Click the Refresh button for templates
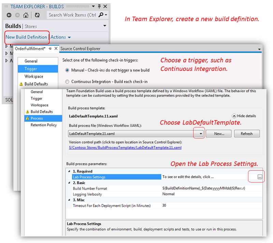 pos(247,134)
